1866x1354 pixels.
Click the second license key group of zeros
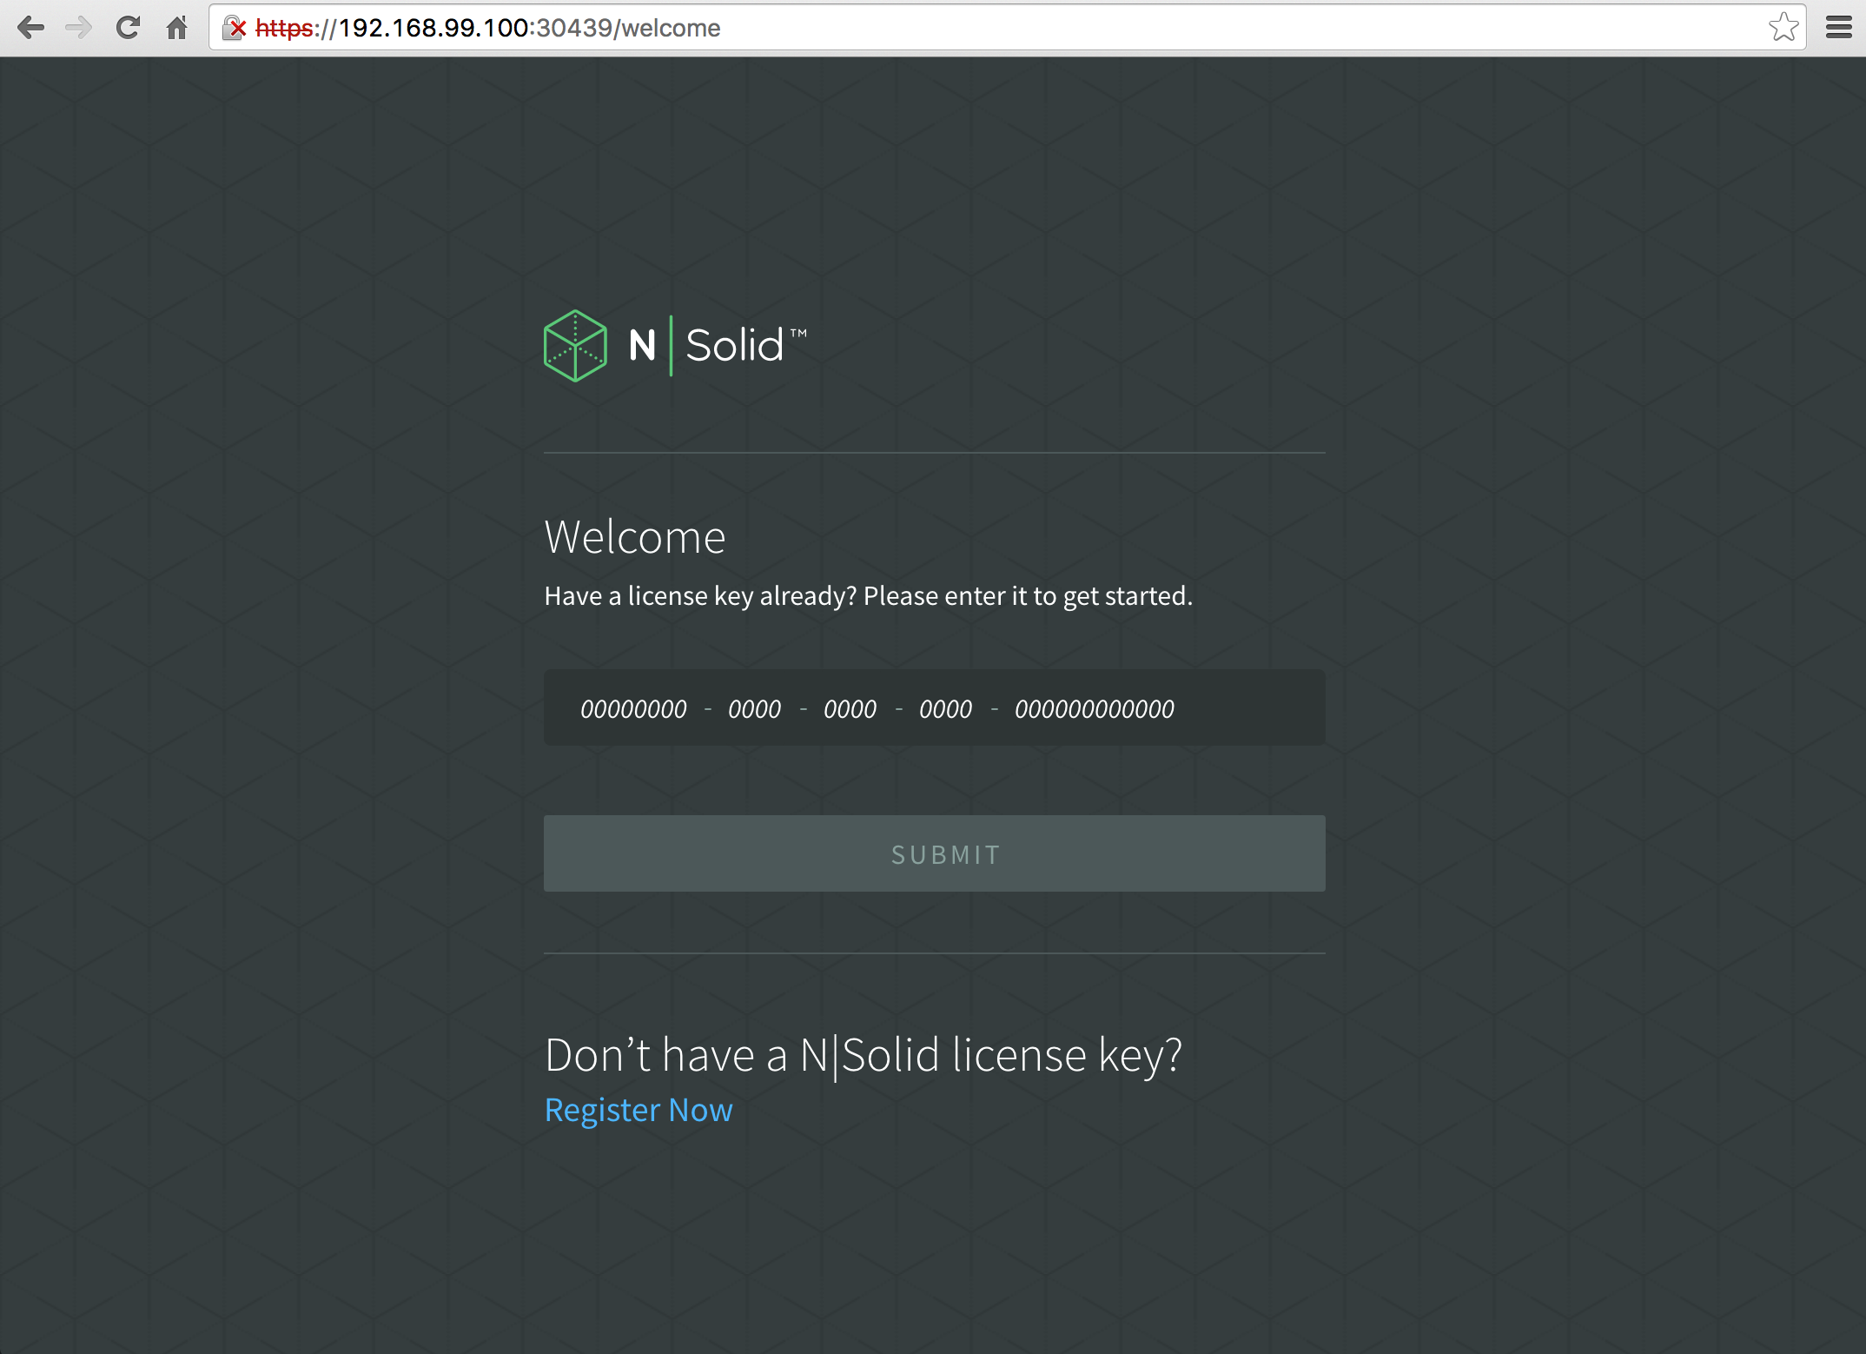[x=754, y=709]
